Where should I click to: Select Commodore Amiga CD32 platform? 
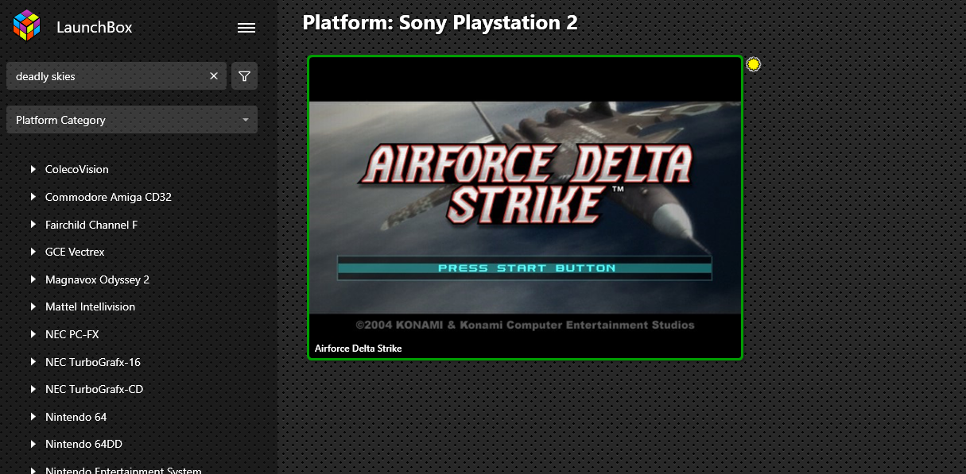(x=108, y=197)
